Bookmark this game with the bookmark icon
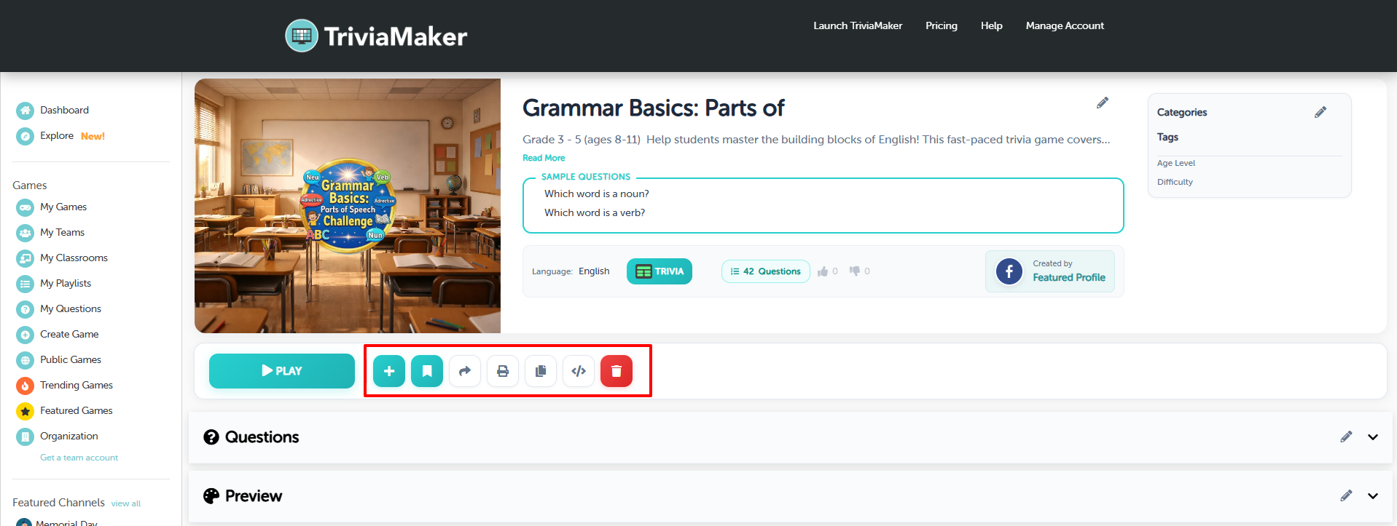1397x526 pixels. click(427, 371)
